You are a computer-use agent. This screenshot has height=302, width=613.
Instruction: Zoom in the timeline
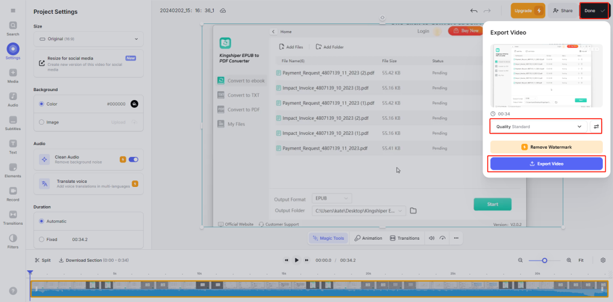(x=569, y=260)
